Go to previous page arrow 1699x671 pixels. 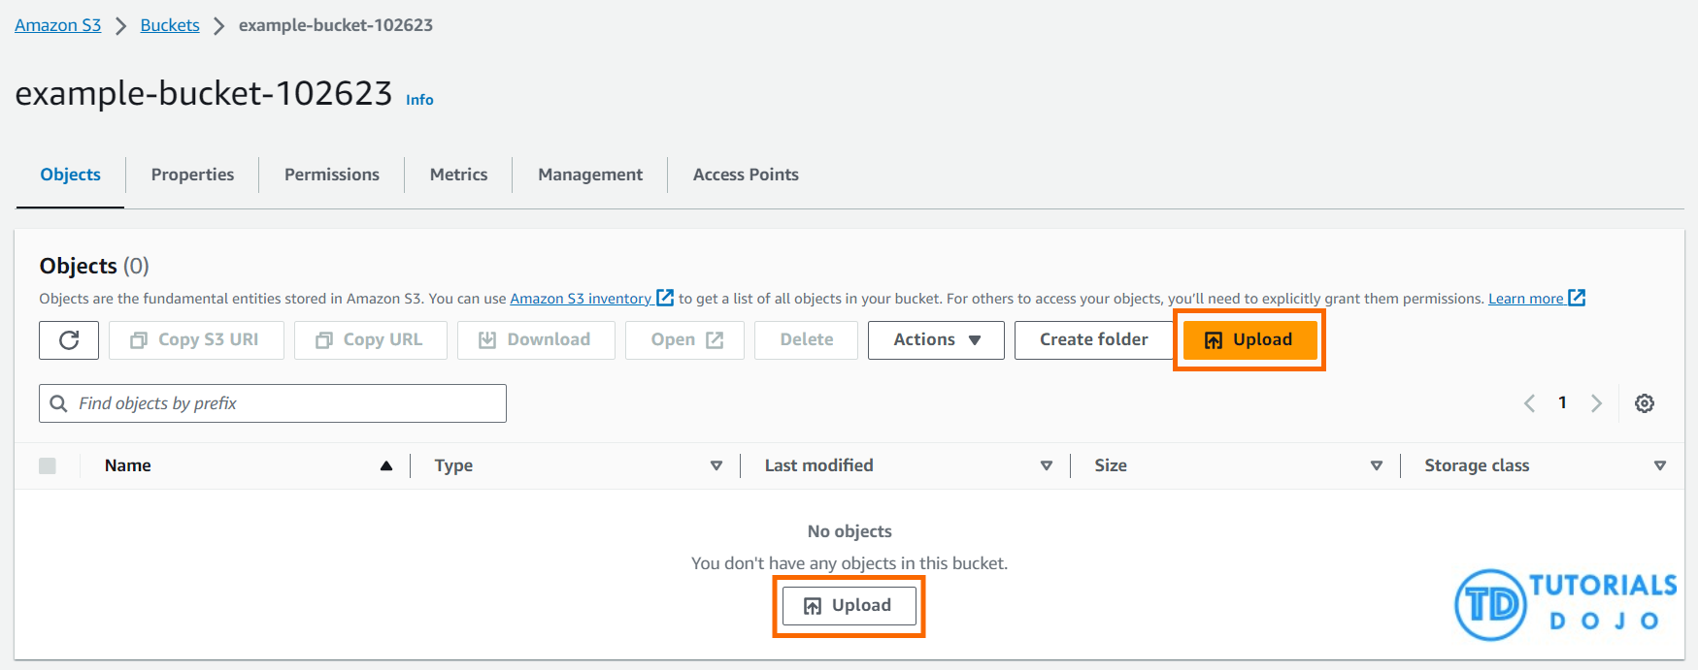tap(1529, 403)
